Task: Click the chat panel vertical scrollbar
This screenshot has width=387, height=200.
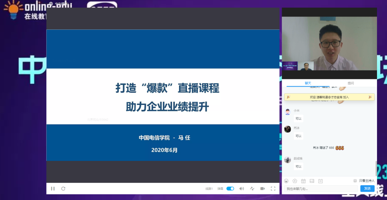Action: click(376, 168)
